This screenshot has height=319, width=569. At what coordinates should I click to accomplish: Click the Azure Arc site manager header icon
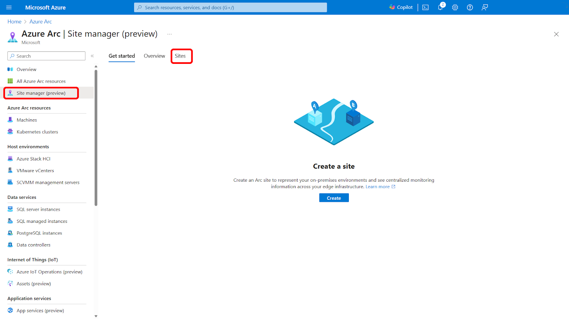tap(12, 37)
